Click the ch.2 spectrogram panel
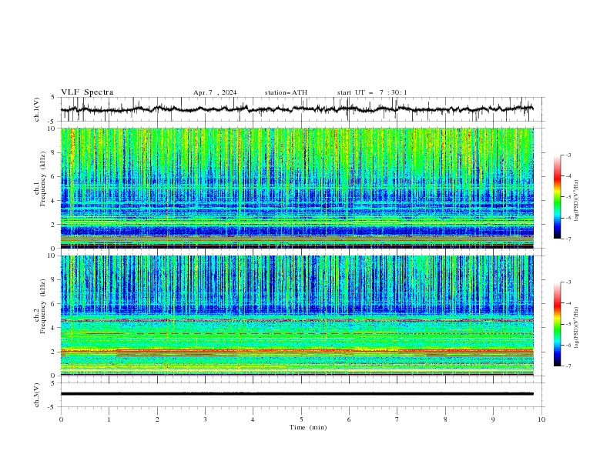 tap(297, 316)
